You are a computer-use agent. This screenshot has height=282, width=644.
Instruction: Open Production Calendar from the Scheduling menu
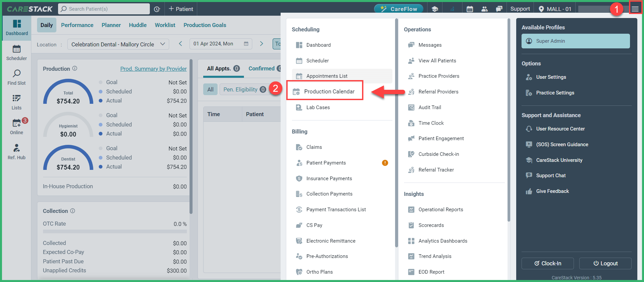pos(325,91)
